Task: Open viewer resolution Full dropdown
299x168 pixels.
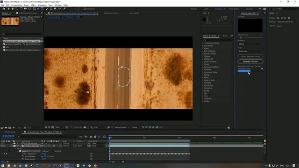Action: (100, 127)
